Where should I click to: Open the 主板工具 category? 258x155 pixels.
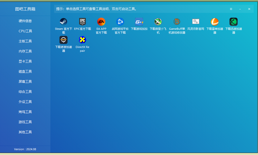(25, 41)
